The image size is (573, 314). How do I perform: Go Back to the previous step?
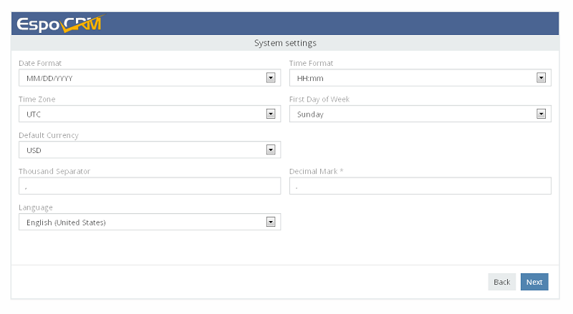[502, 282]
